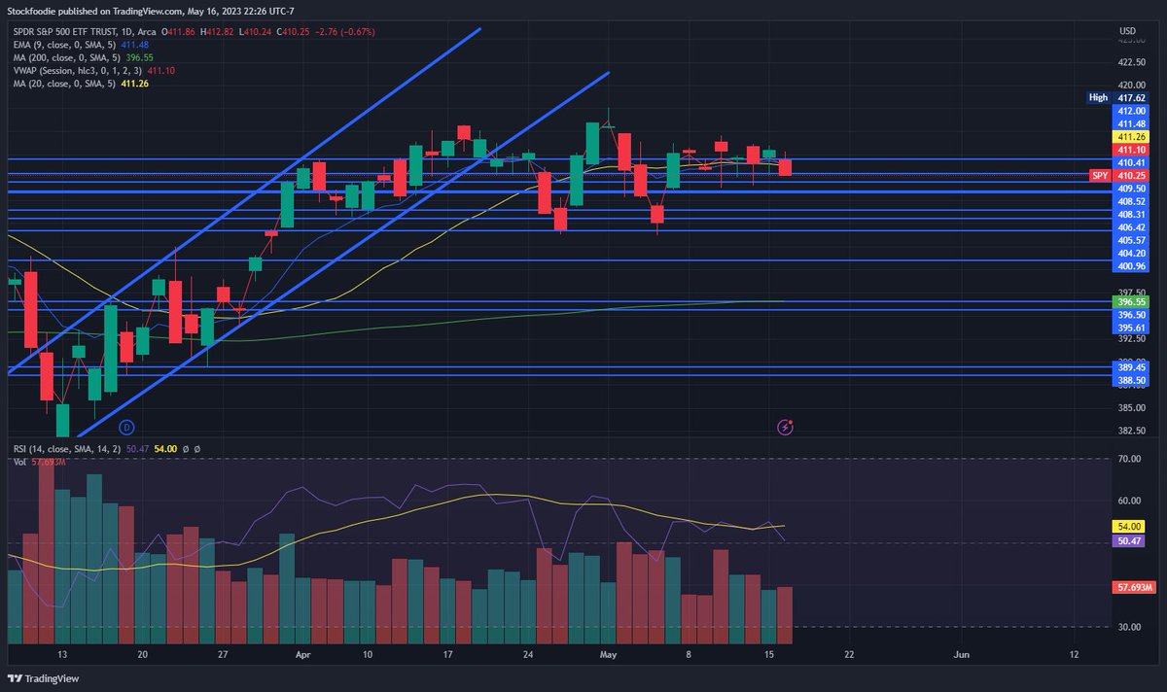Click the 404.20 horizontal line price label

click(x=1130, y=253)
